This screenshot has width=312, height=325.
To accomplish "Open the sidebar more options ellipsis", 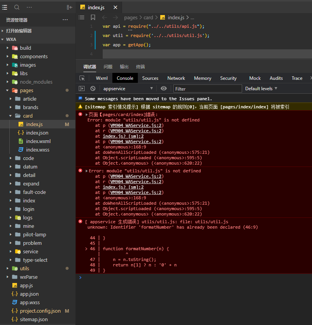I will coord(29,7).
